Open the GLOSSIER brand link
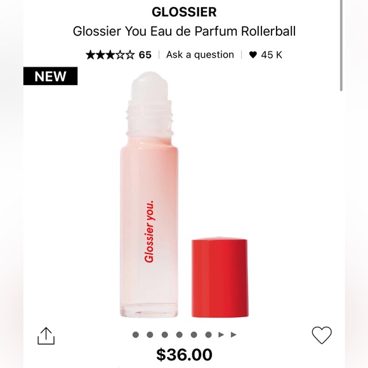The height and width of the screenshot is (368, 368). 184,12
